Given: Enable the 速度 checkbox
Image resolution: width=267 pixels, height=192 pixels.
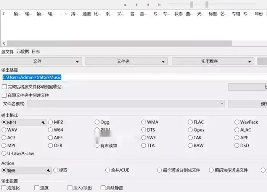Looking at the screenshot, I should point(37,188).
